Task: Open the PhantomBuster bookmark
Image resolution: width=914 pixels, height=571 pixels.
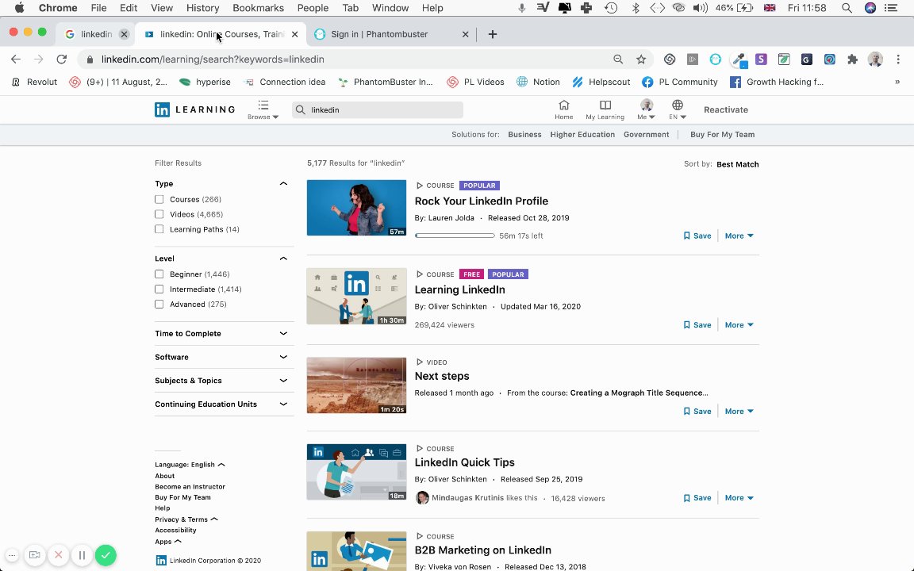Action: click(x=386, y=82)
